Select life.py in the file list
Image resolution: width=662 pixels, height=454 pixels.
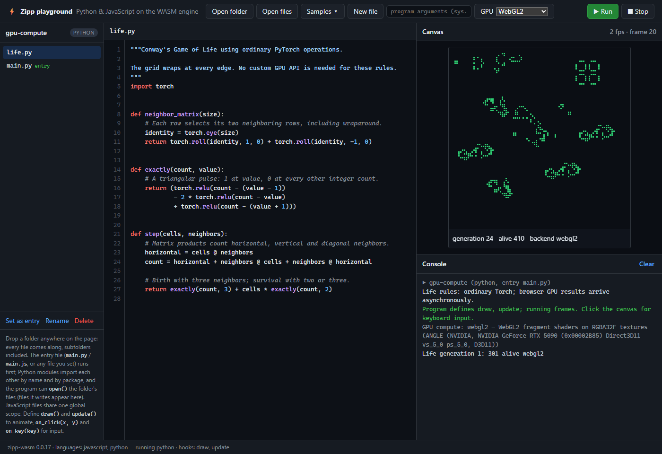[52, 52]
